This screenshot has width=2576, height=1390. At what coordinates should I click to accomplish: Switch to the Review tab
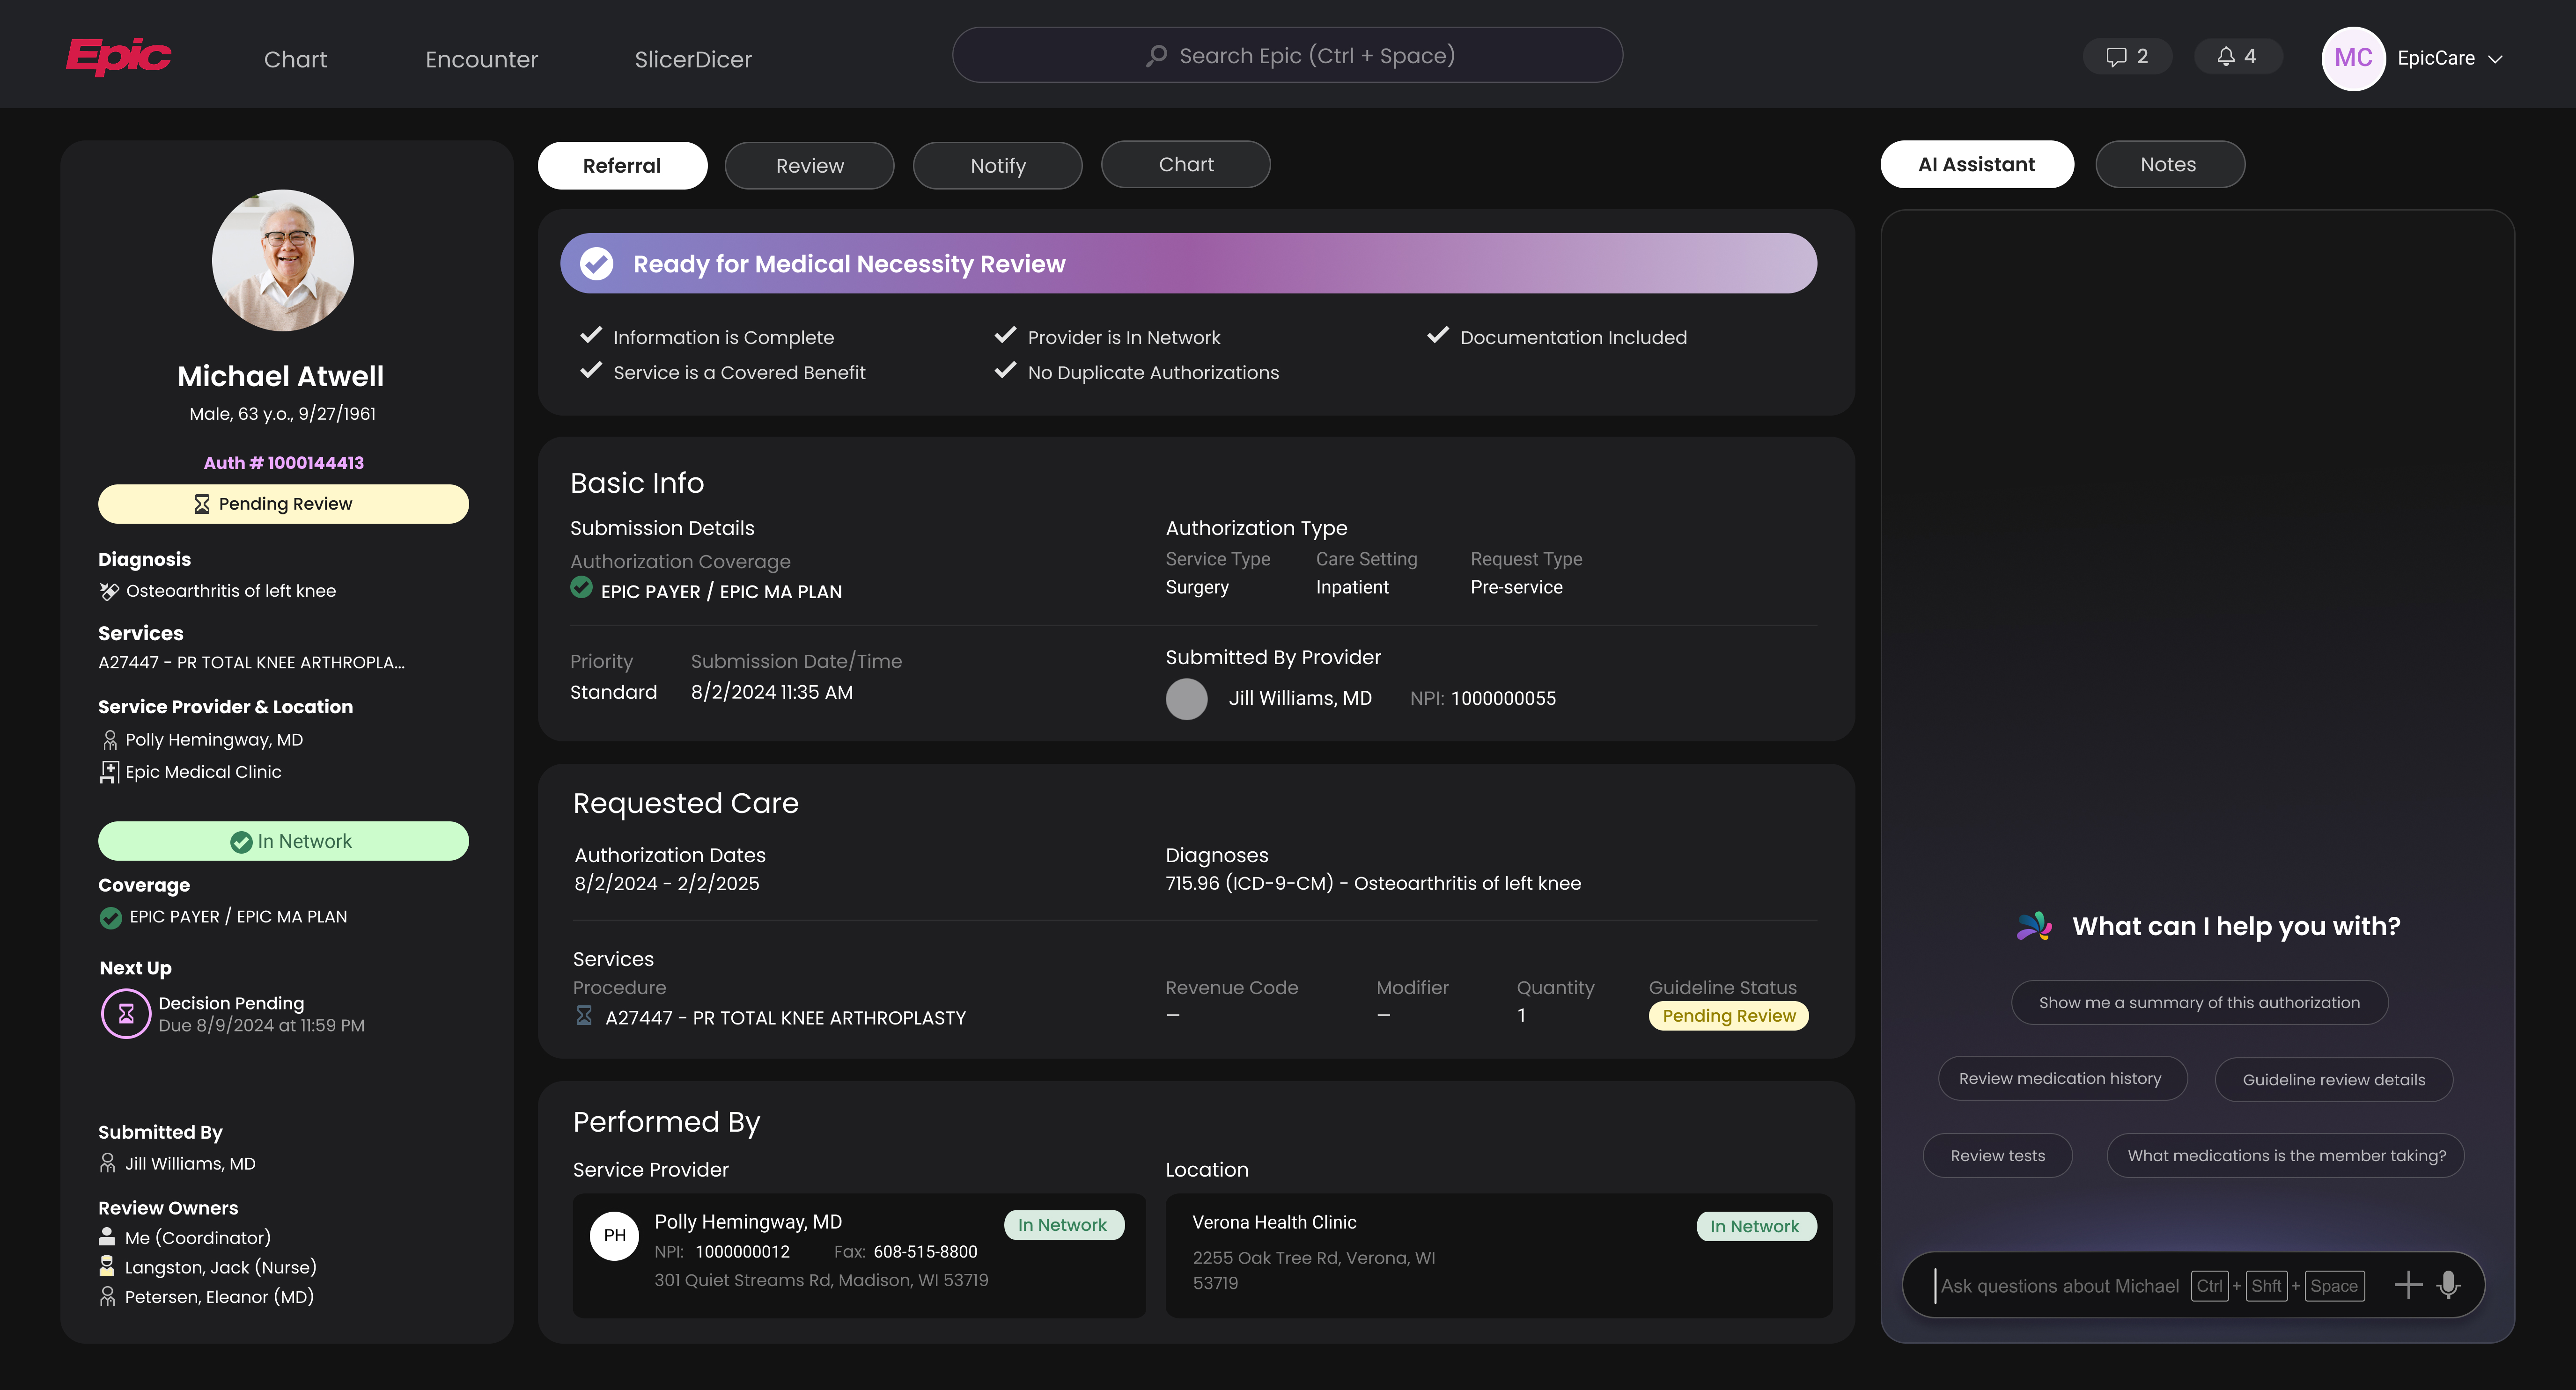809,165
